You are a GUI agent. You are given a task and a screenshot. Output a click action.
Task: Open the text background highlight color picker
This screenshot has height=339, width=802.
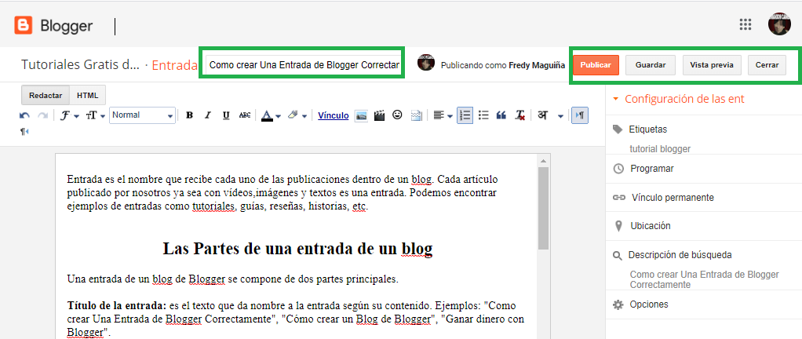coord(297,116)
